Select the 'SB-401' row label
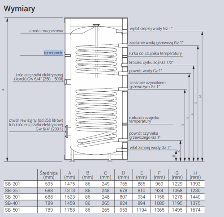This screenshot has height=217, width=224. pyautogui.click(x=13, y=203)
